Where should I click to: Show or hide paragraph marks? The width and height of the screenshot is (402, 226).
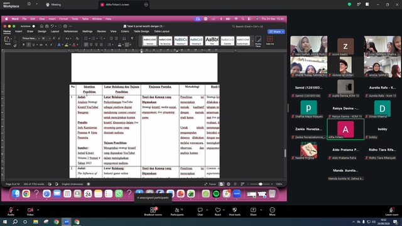click(132, 38)
